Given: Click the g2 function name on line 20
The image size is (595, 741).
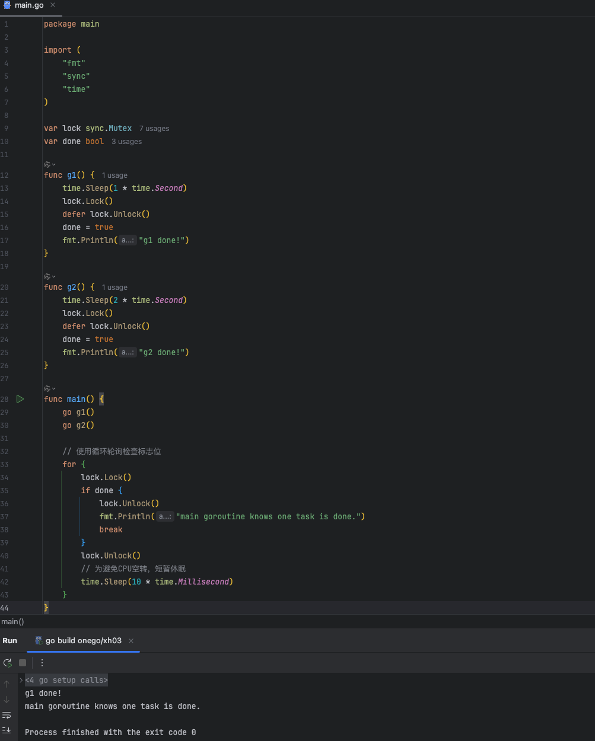Looking at the screenshot, I should pyautogui.click(x=72, y=287).
